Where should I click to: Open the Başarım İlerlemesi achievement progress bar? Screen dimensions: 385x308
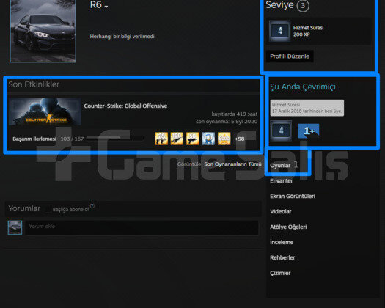114,139
